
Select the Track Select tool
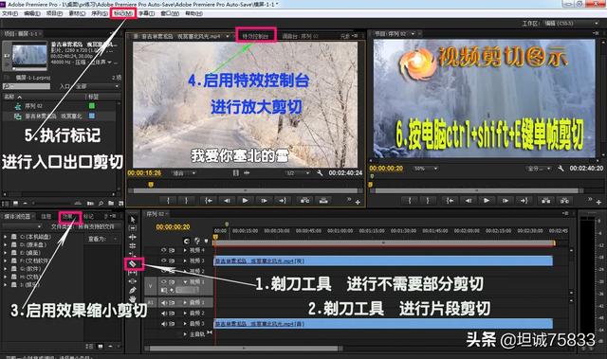pyautogui.click(x=133, y=228)
